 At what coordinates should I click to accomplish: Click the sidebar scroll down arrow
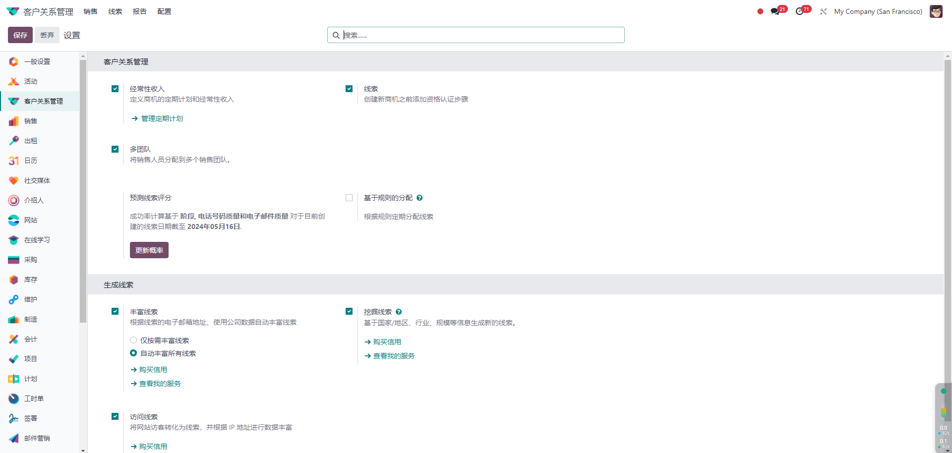[x=83, y=450]
